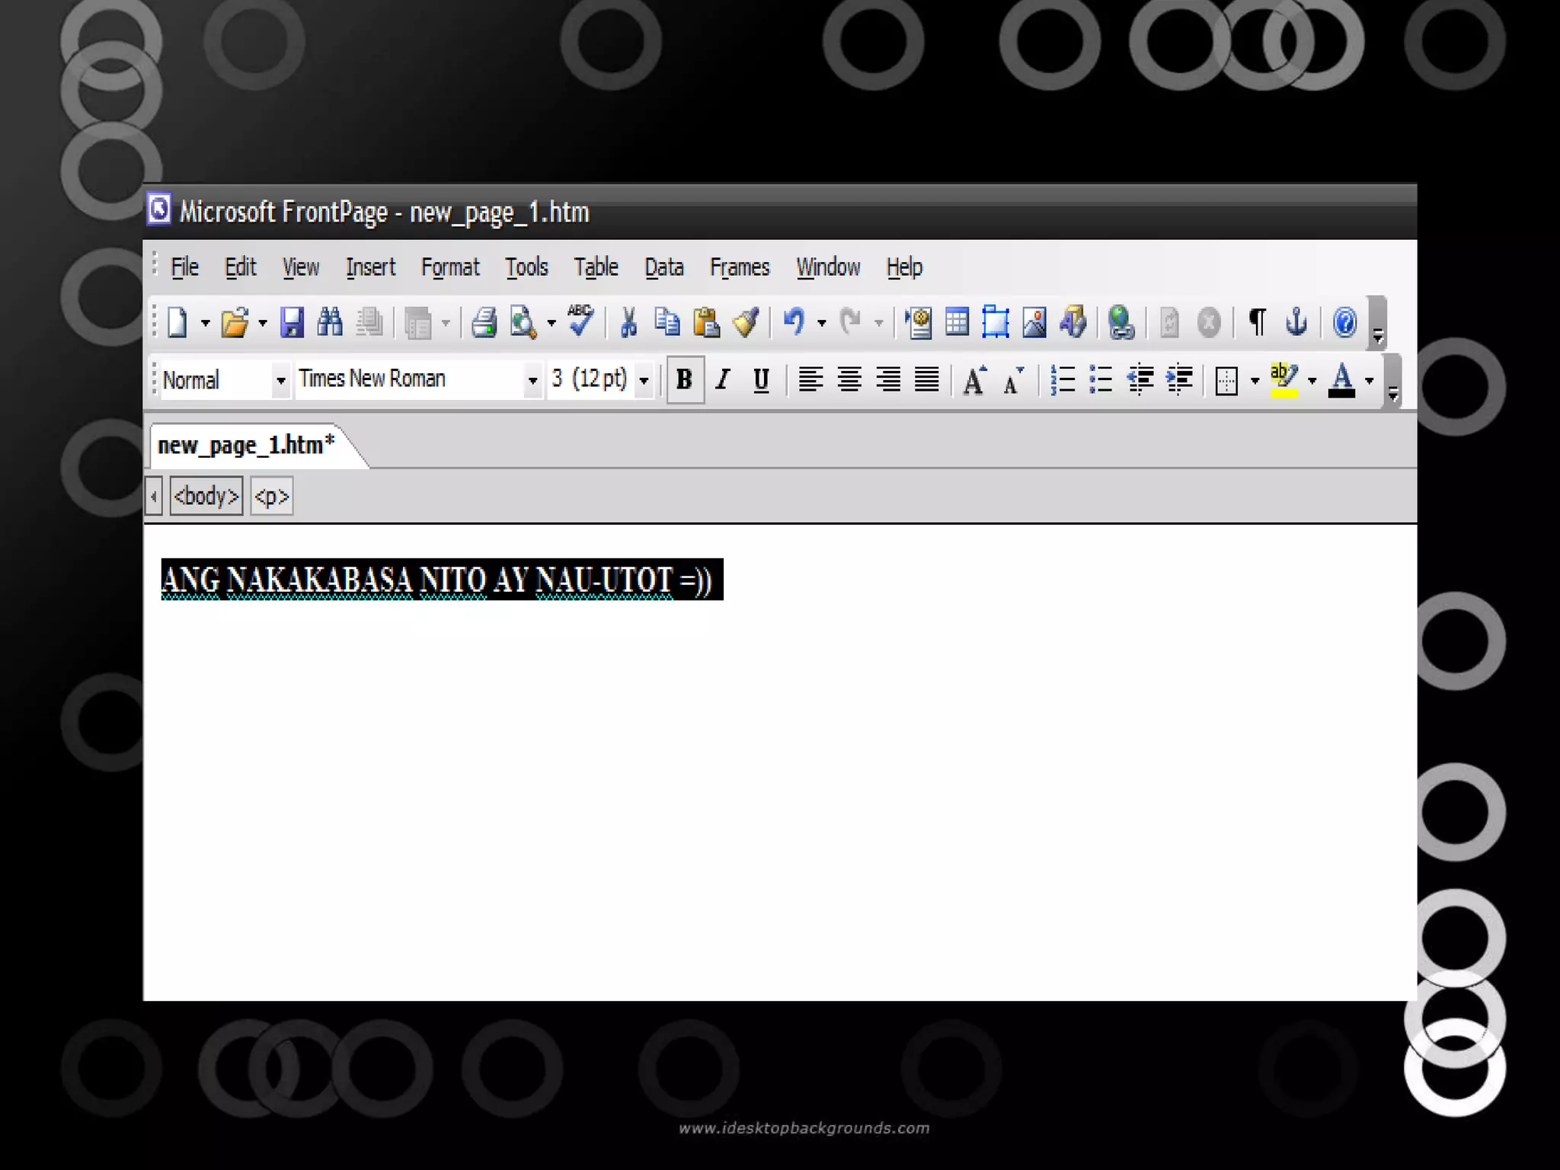Image resolution: width=1560 pixels, height=1170 pixels.
Task: Click the Format Painter brush icon
Action: pyautogui.click(x=746, y=323)
